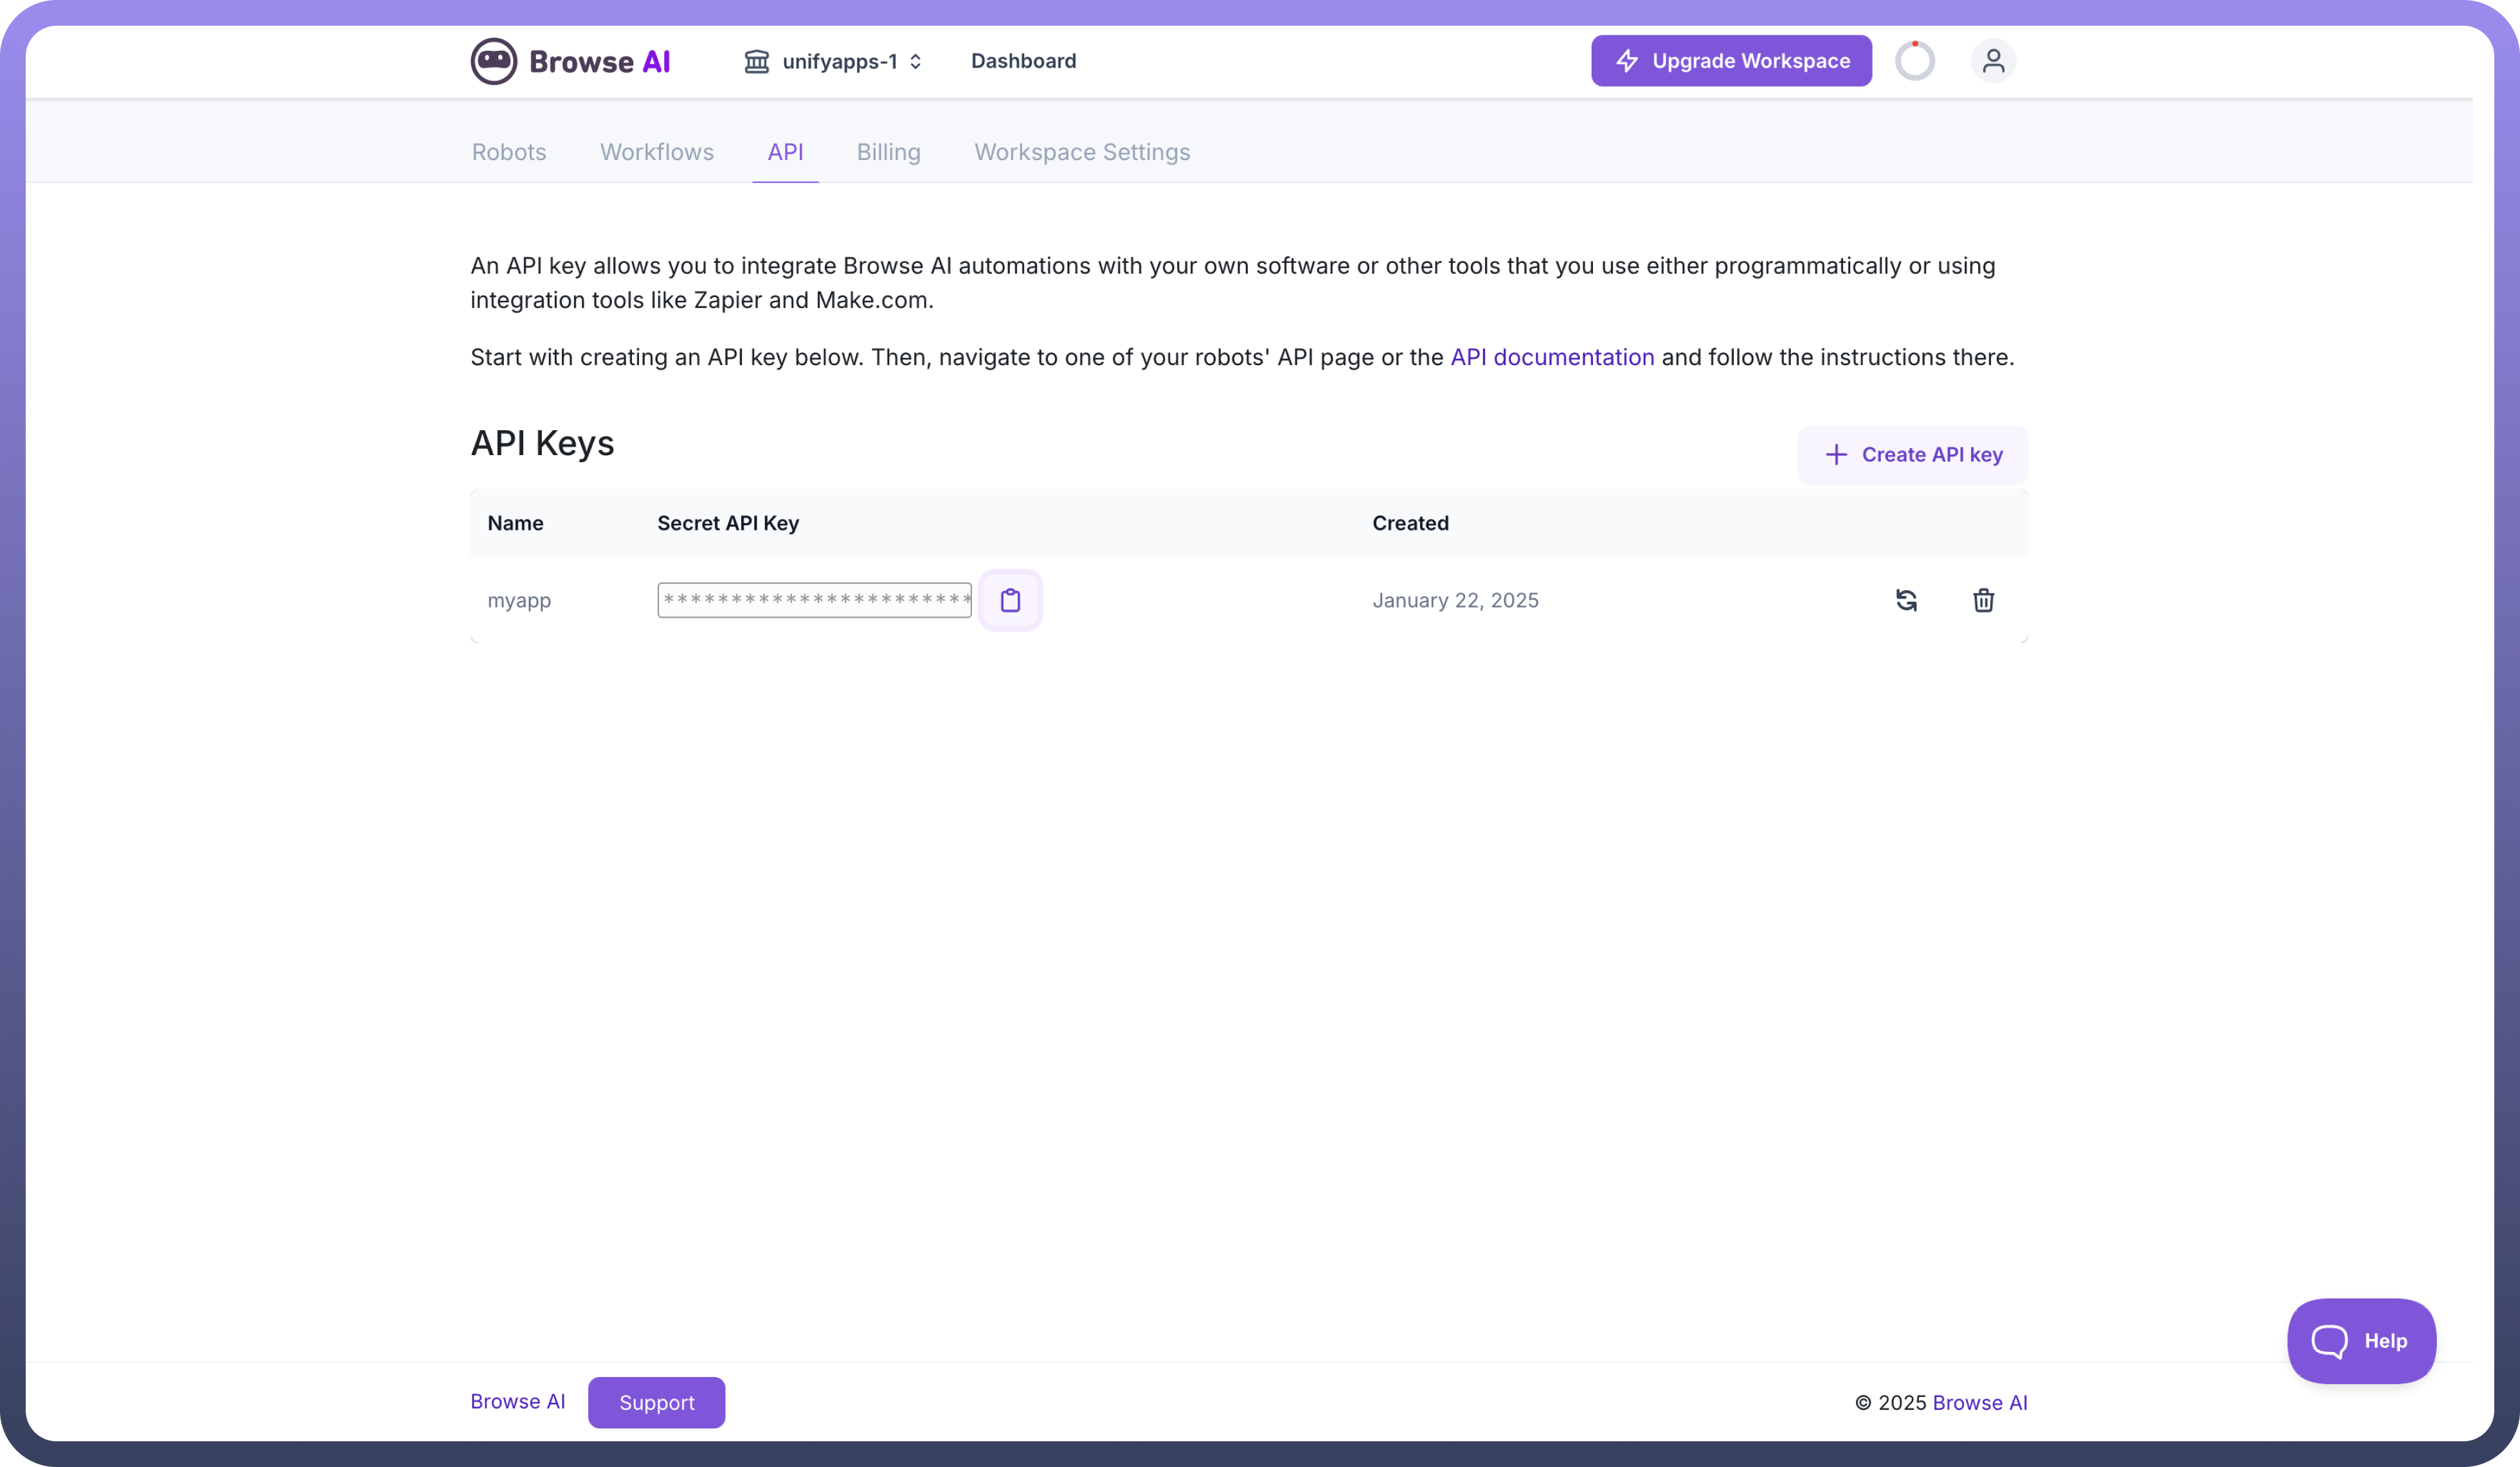Open the API documentation link
The height and width of the screenshot is (1467, 2520).
(x=1552, y=357)
